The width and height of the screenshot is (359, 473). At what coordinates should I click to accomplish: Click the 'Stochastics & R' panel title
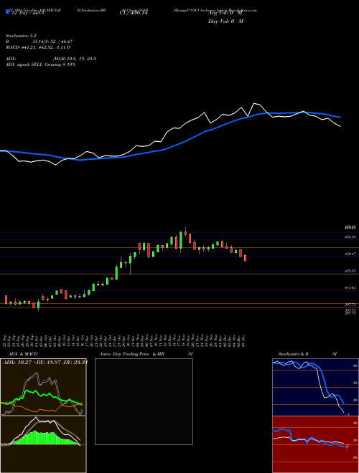tap(293, 354)
